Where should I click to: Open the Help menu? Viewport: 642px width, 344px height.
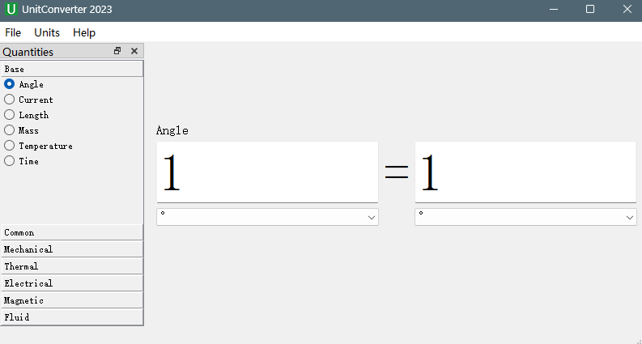coord(84,32)
